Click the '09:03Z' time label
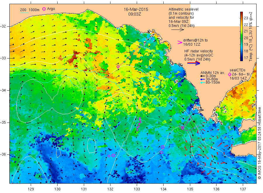This screenshot has width=263, height=193. click(x=134, y=14)
